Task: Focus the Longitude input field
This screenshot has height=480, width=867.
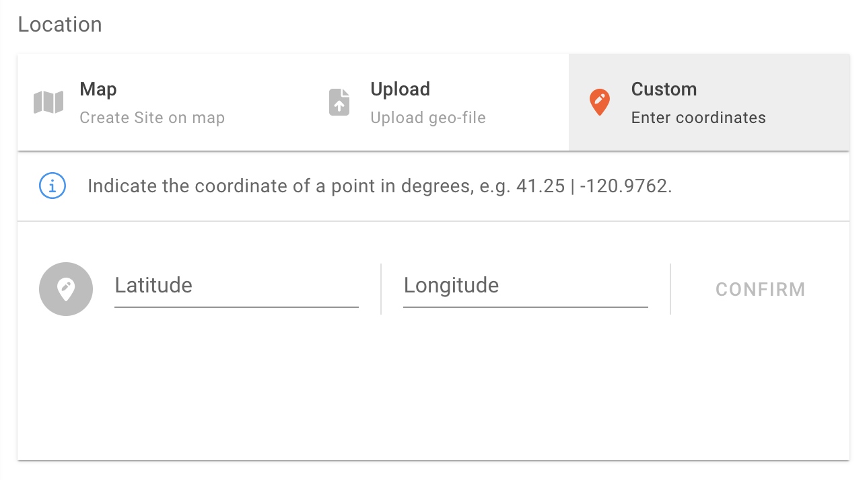Action: point(525,286)
